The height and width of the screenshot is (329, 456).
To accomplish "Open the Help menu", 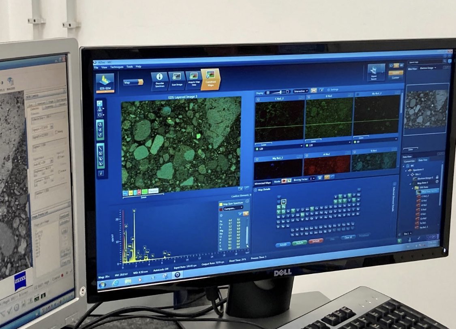I will [139, 66].
